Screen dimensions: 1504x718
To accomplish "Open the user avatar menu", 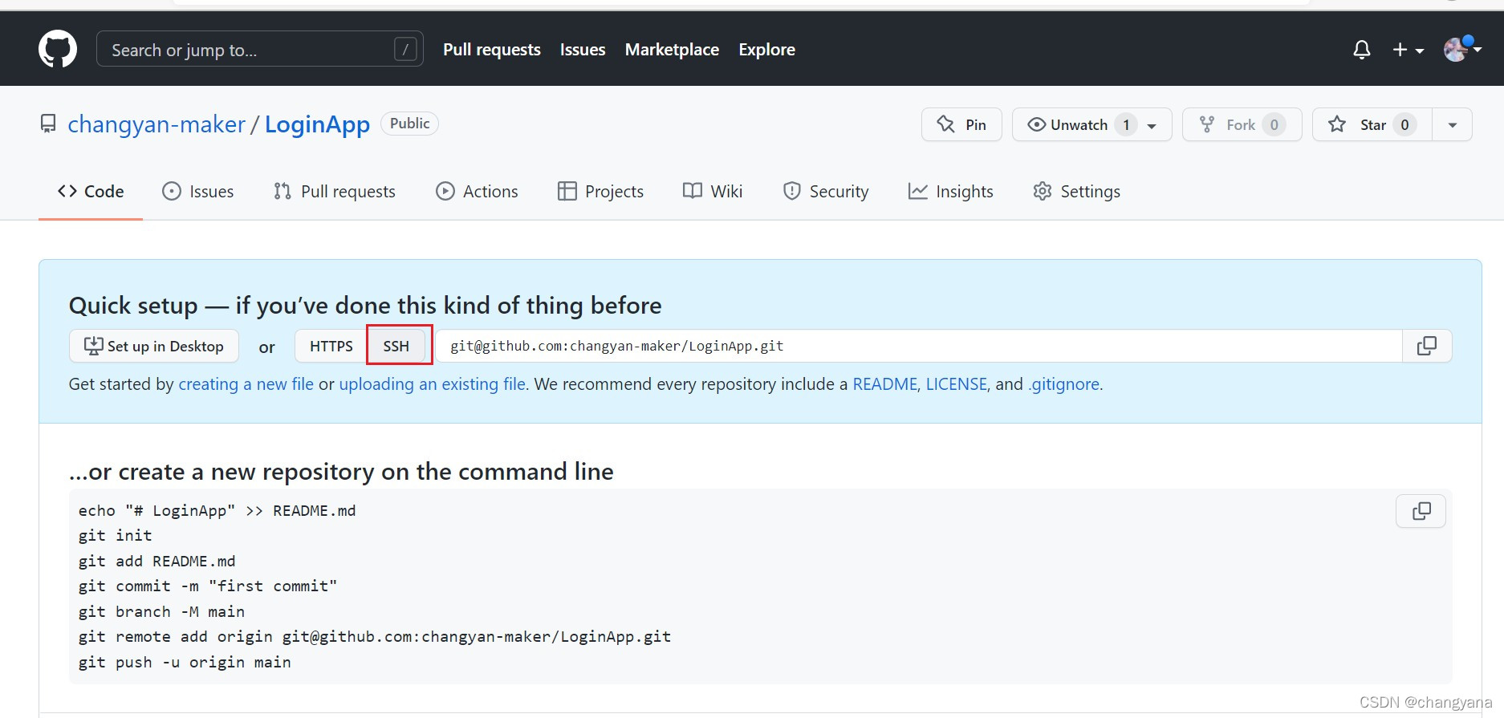I will coord(1462,50).
